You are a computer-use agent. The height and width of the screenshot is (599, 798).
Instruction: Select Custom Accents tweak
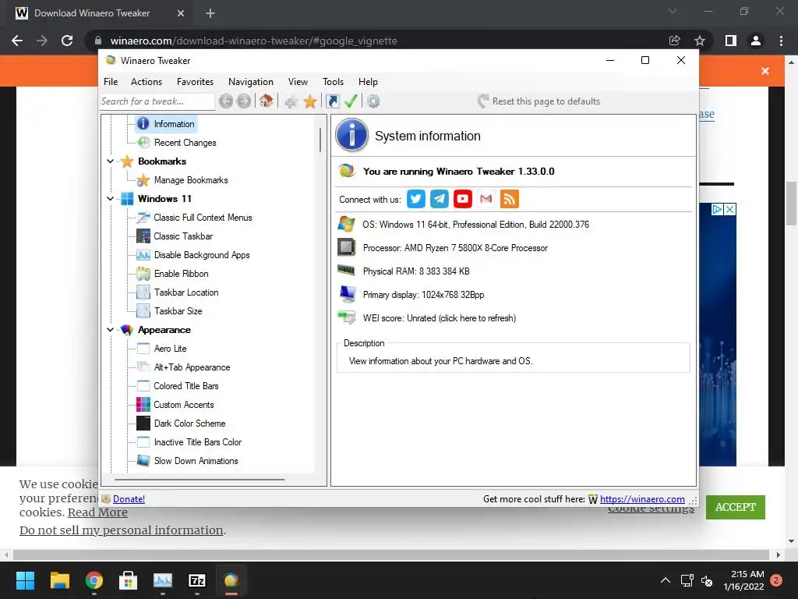(184, 405)
